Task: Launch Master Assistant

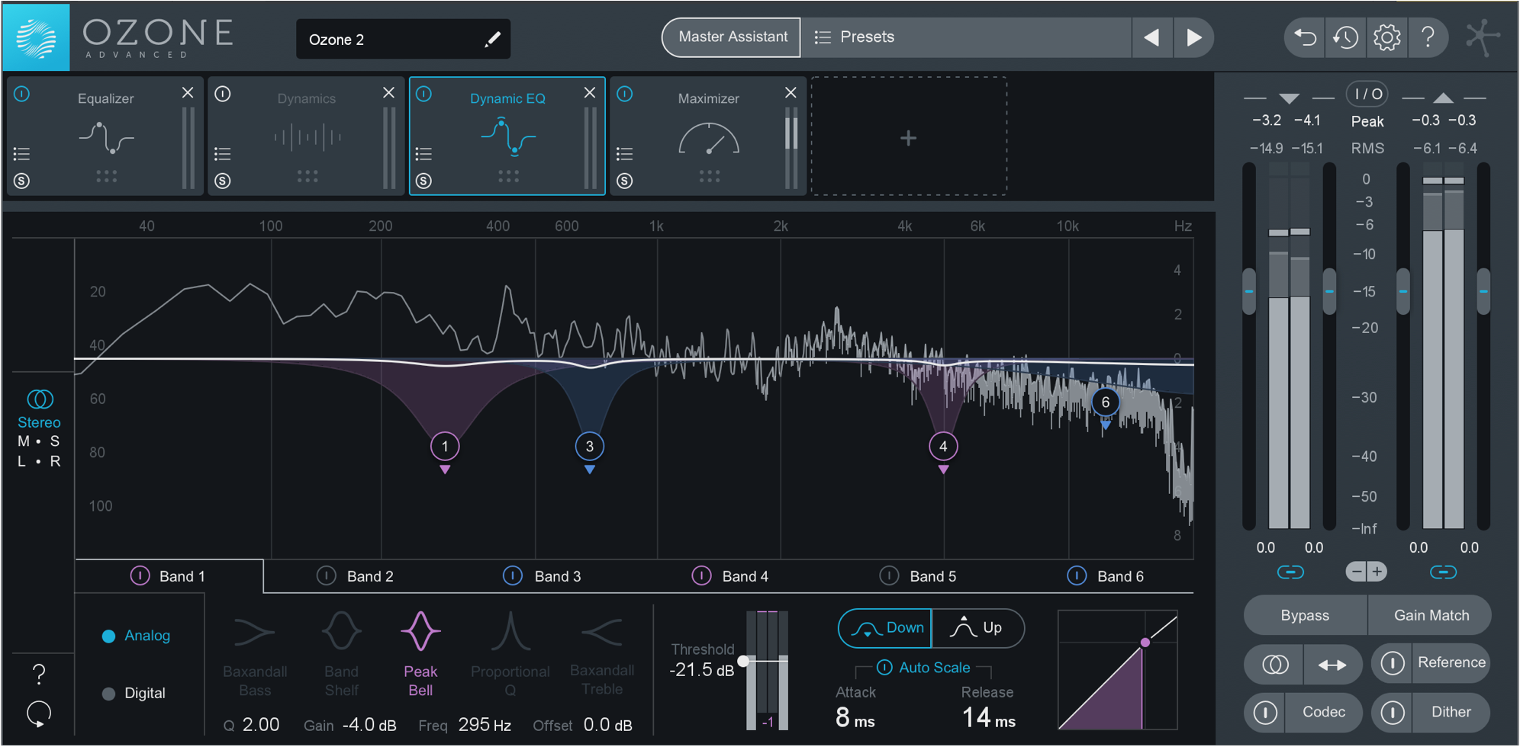Action: (x=732, y=37)
